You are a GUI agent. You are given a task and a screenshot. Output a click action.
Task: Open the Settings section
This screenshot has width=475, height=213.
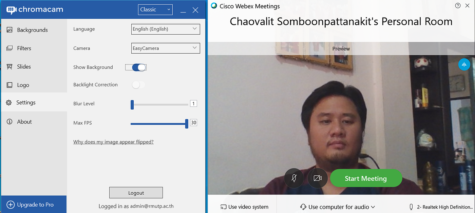[34, 102]
